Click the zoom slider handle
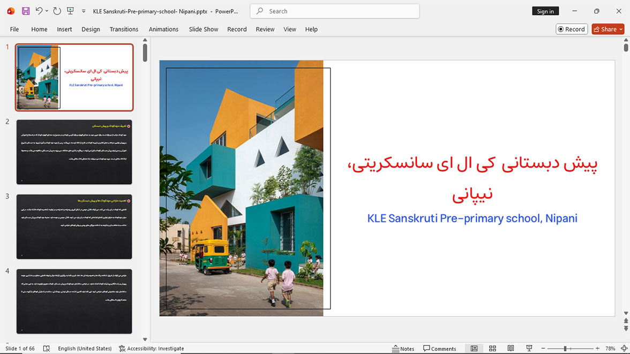Screen dimensions: 630x354 click(x=565, y=348)
